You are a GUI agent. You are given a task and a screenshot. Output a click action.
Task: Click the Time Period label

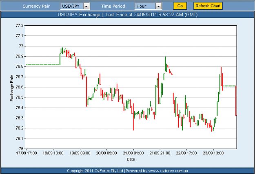pos(113,6)
